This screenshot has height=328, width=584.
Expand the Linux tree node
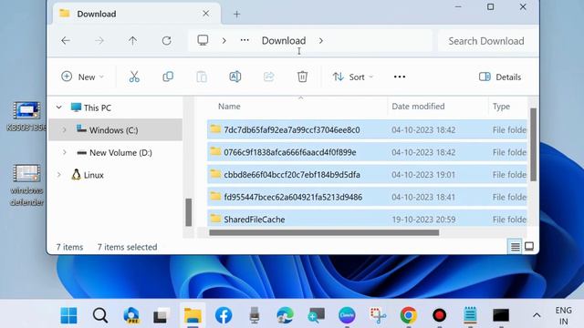(58, 175)
